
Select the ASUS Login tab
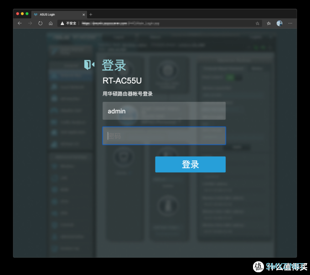coord(59,15)
